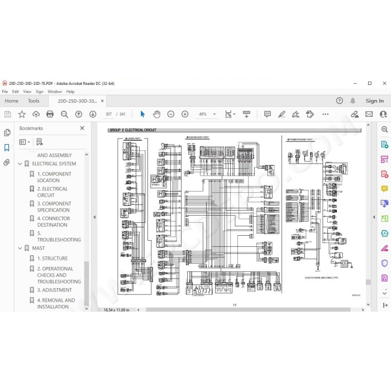Image resolution: width=391 pixels, height=391 pixels.
Task: Click the scrolling mode keyboard-arrow icon
Action: pyautogui.click(x=246, y=114)
